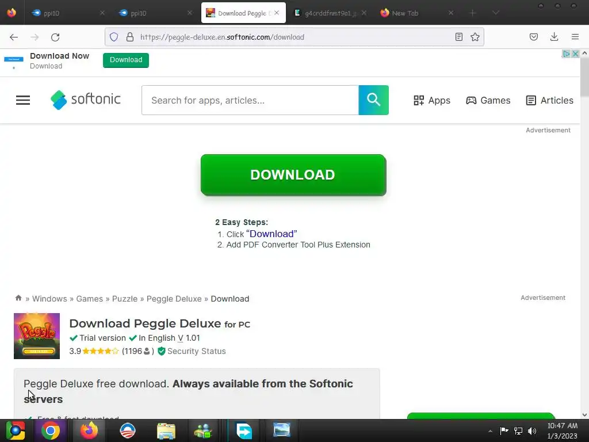Click the 'V 1.01' version text
589x442 pixels.
pos(189,338)
